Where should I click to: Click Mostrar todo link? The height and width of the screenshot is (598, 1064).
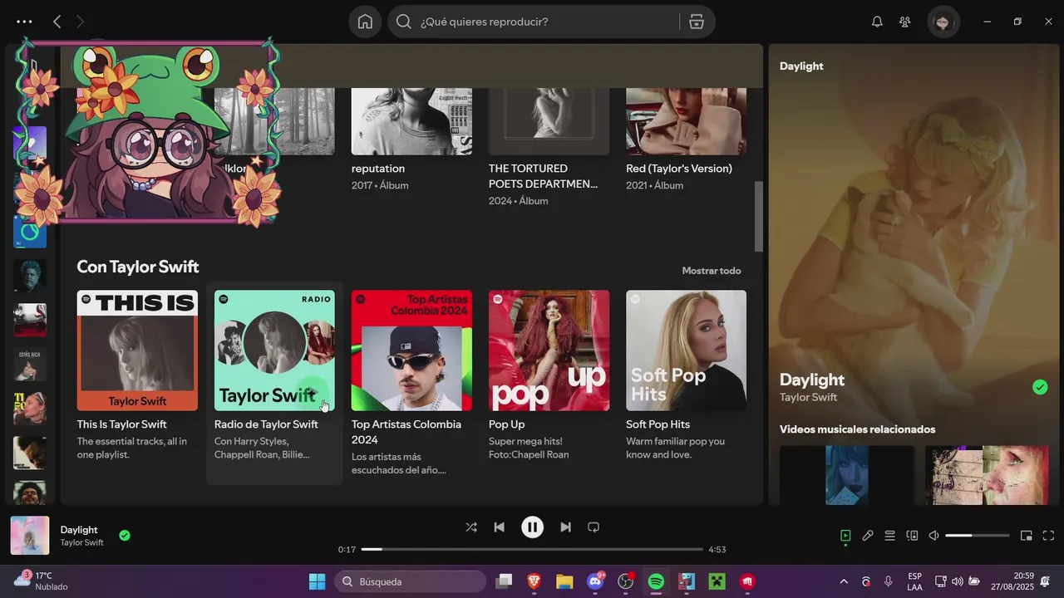tap(712, 271)
